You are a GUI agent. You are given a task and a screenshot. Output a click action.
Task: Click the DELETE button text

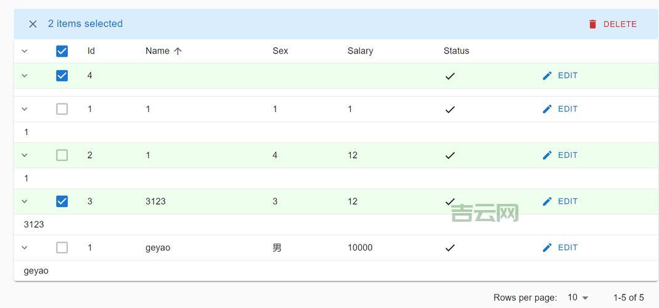pyautogui.click(x=620, y=24)
